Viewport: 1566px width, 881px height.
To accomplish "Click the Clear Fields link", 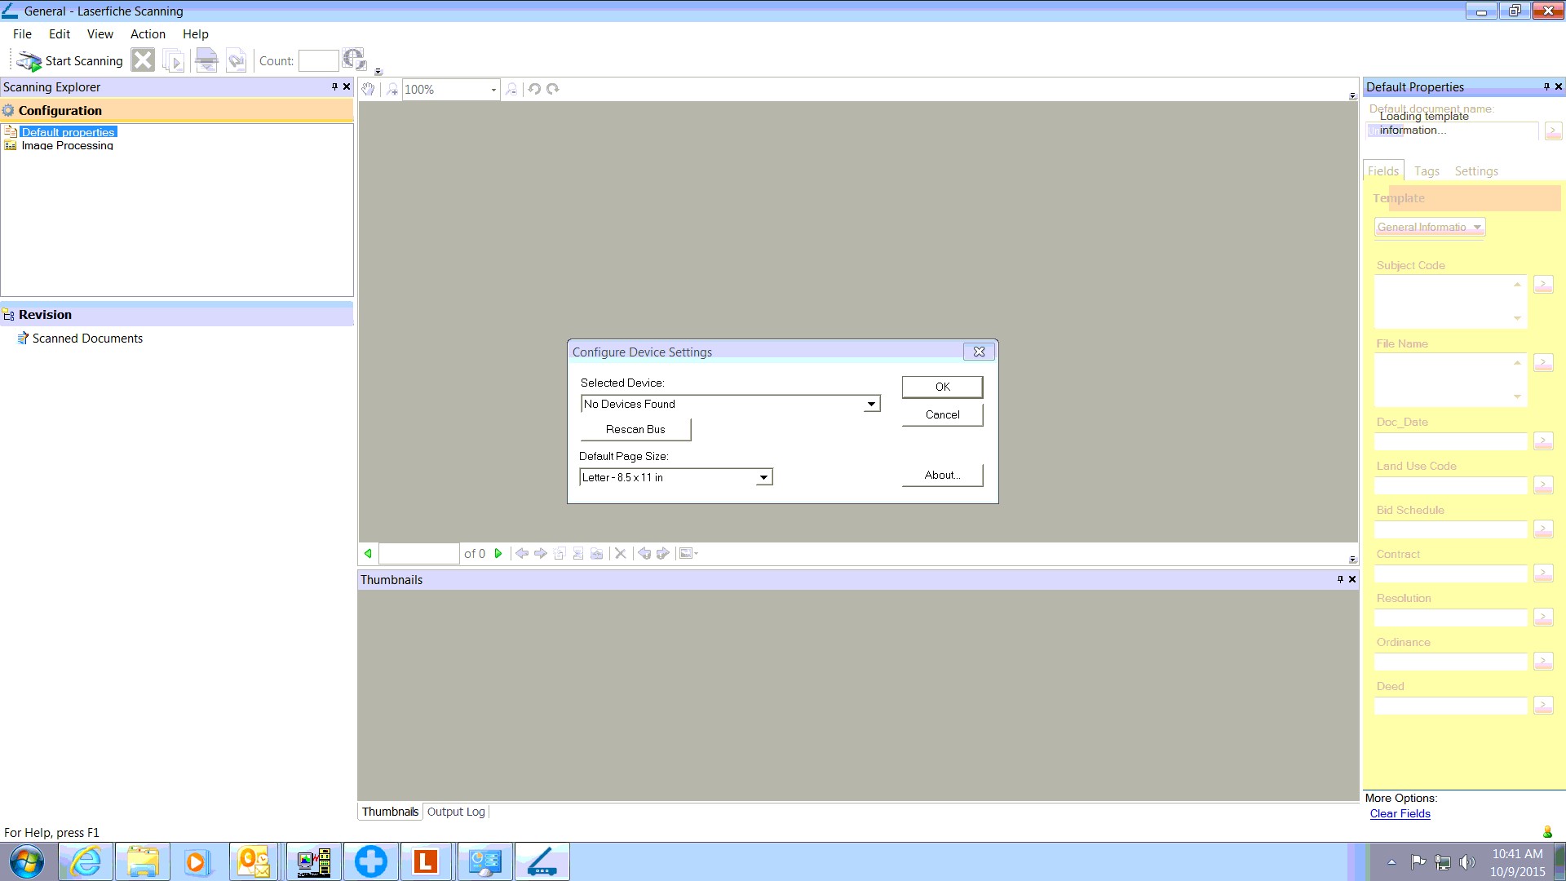I will 1400,813.
